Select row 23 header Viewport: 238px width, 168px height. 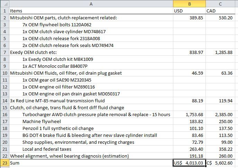pyautogui.click(x=4, y=163)
